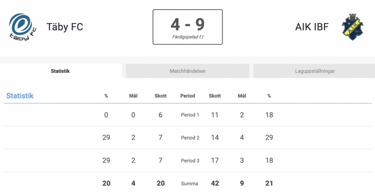Select the Period 1 row label
Screen dimensions: 375x194
click(190, 115)
